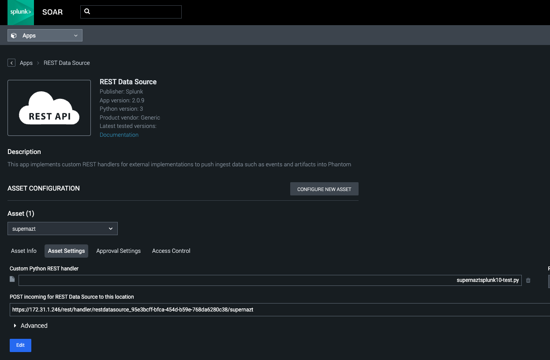Select the Asset Settings tab
Screen dimensions: 550x360
pyautogui.click(x=66, y=251)
